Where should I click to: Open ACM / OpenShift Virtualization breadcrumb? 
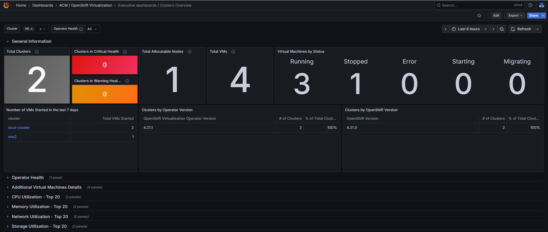86,5
